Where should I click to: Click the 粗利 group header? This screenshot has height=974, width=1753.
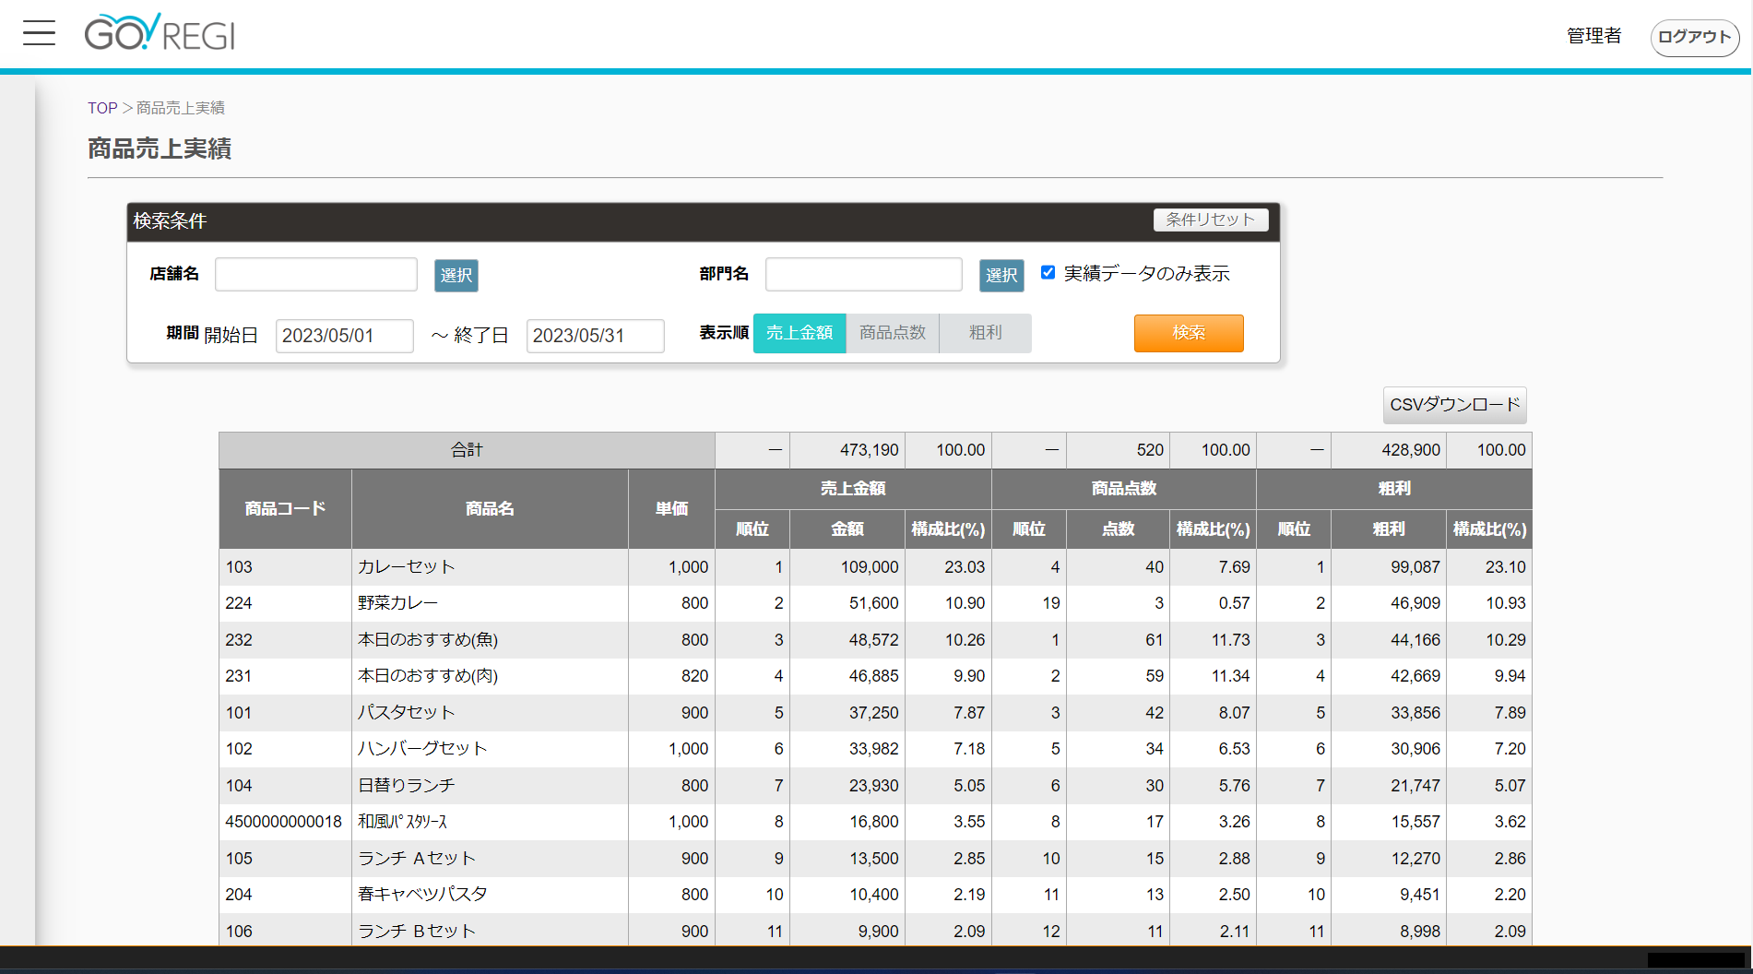[1394, 489]
